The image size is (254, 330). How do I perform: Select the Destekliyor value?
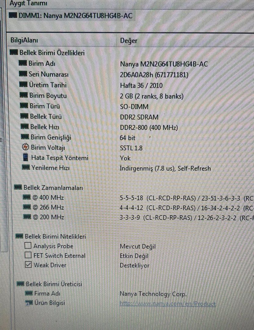(135, 266)
